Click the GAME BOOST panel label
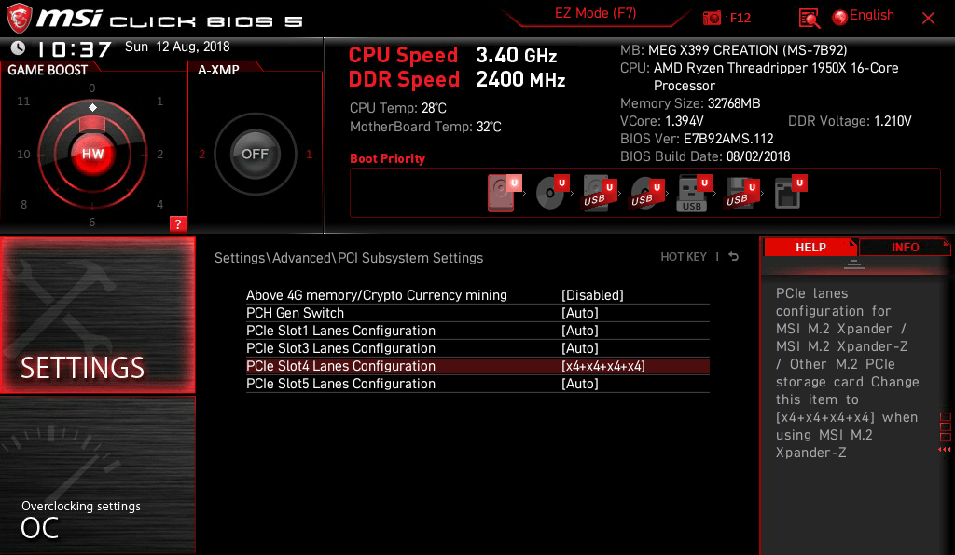The width and height of the screenshot is (955, 555). point(48,70)
